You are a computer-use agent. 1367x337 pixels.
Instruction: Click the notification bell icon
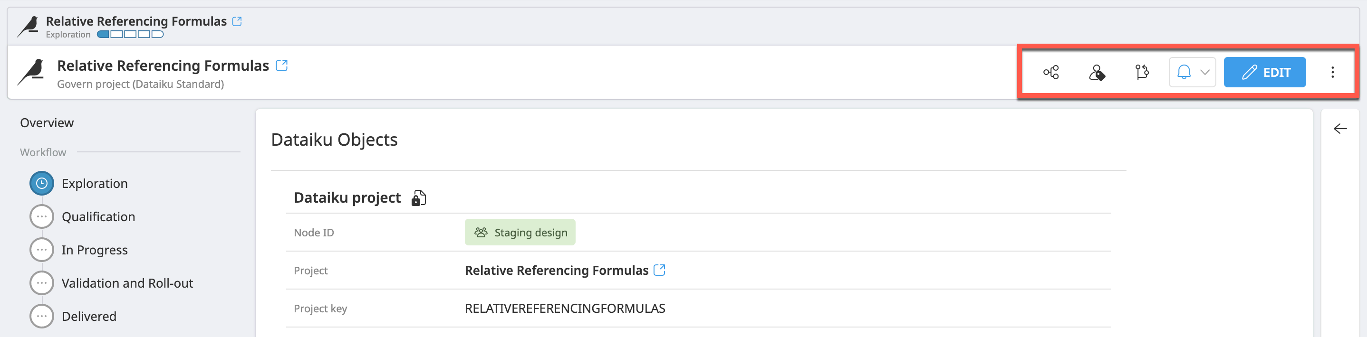click(1184, 72)
